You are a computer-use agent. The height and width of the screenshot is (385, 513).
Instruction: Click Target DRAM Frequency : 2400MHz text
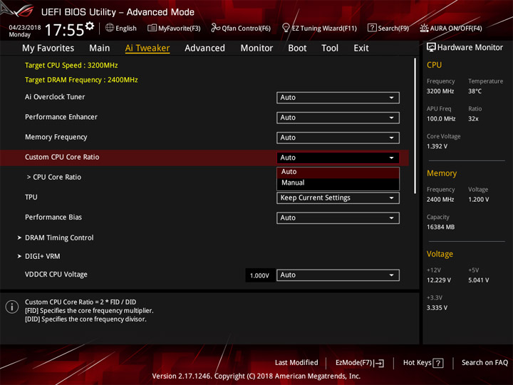(81, 80)
